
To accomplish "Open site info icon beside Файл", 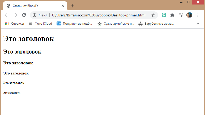I will tap(35, 15).
